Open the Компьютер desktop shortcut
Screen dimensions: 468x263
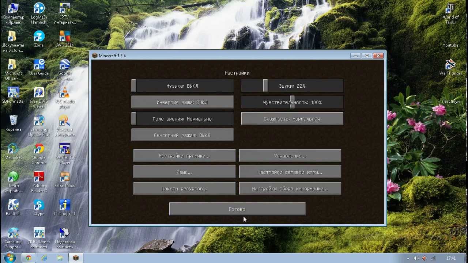(13, 14)
